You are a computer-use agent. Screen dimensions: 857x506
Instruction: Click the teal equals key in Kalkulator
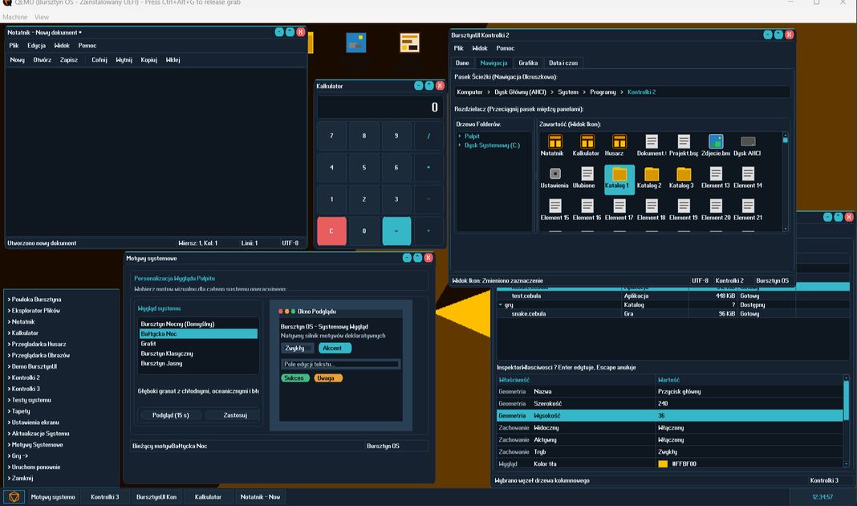396,231
